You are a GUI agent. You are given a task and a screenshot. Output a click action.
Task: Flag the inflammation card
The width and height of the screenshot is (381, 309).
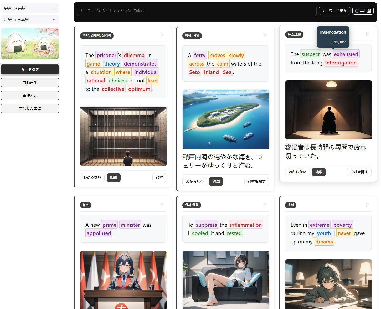click(x=265, y=205)
